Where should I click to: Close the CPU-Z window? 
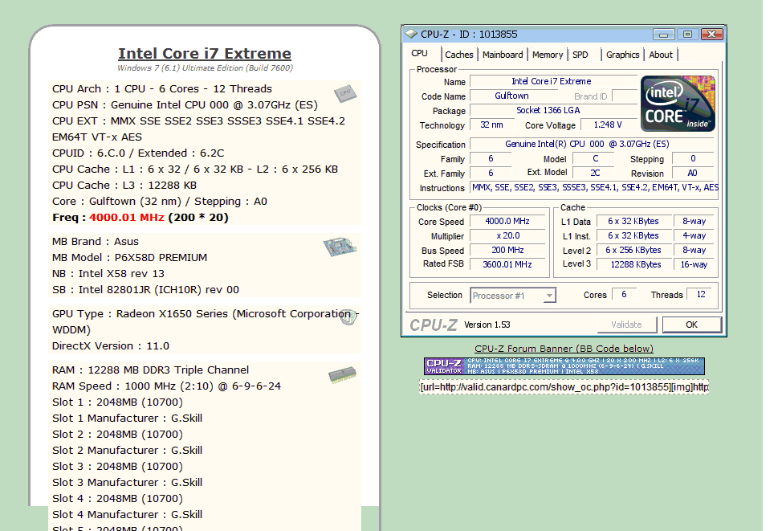pyautogui.click(x=711, y=35)
